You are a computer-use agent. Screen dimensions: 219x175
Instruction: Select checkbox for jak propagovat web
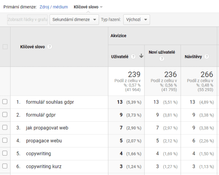(x=5, y=128)
